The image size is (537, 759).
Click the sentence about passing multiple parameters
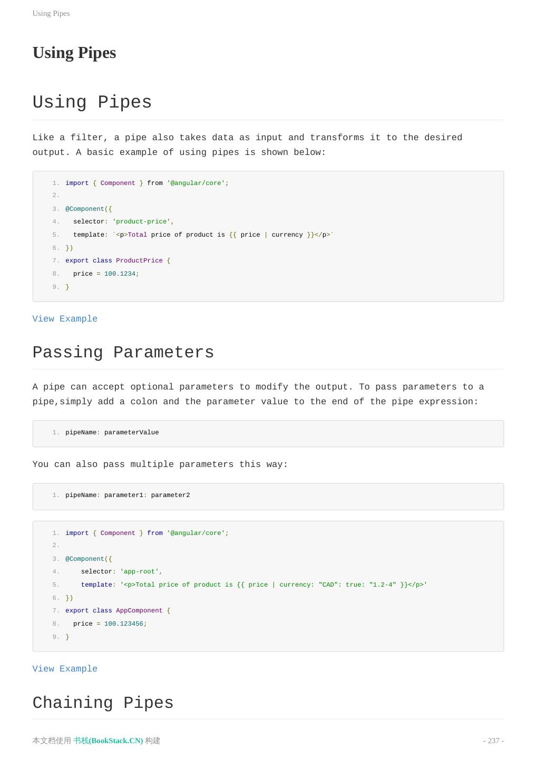tap(160, 464)
